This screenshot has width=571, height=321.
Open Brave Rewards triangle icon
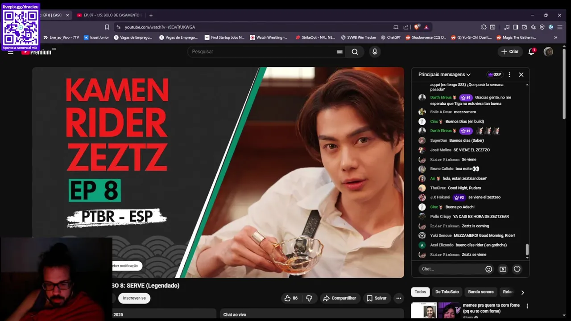426,27
